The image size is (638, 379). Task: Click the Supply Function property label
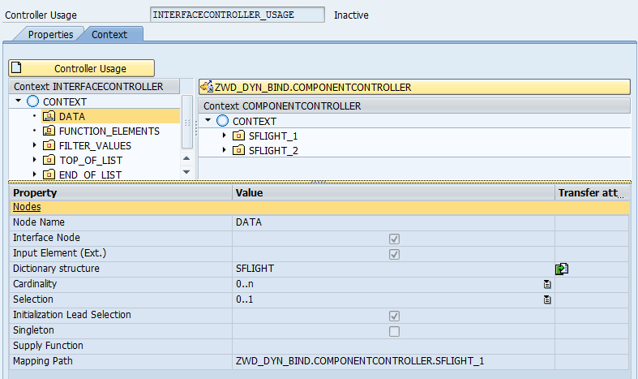48,346
